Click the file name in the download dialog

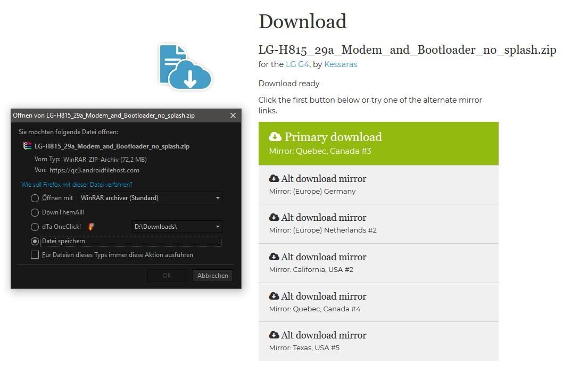click(x=112, y=146)
